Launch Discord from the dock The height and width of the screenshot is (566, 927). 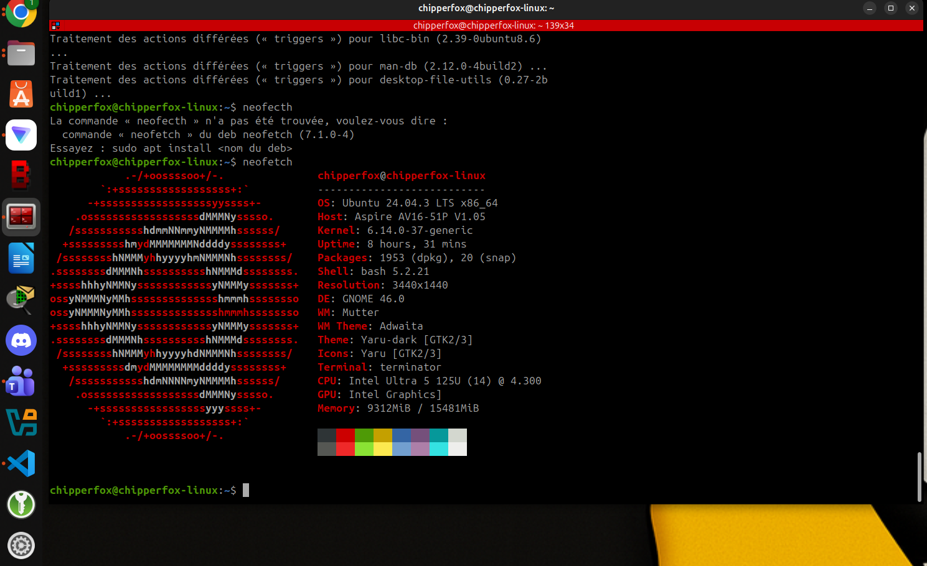[x=21, y=340]
